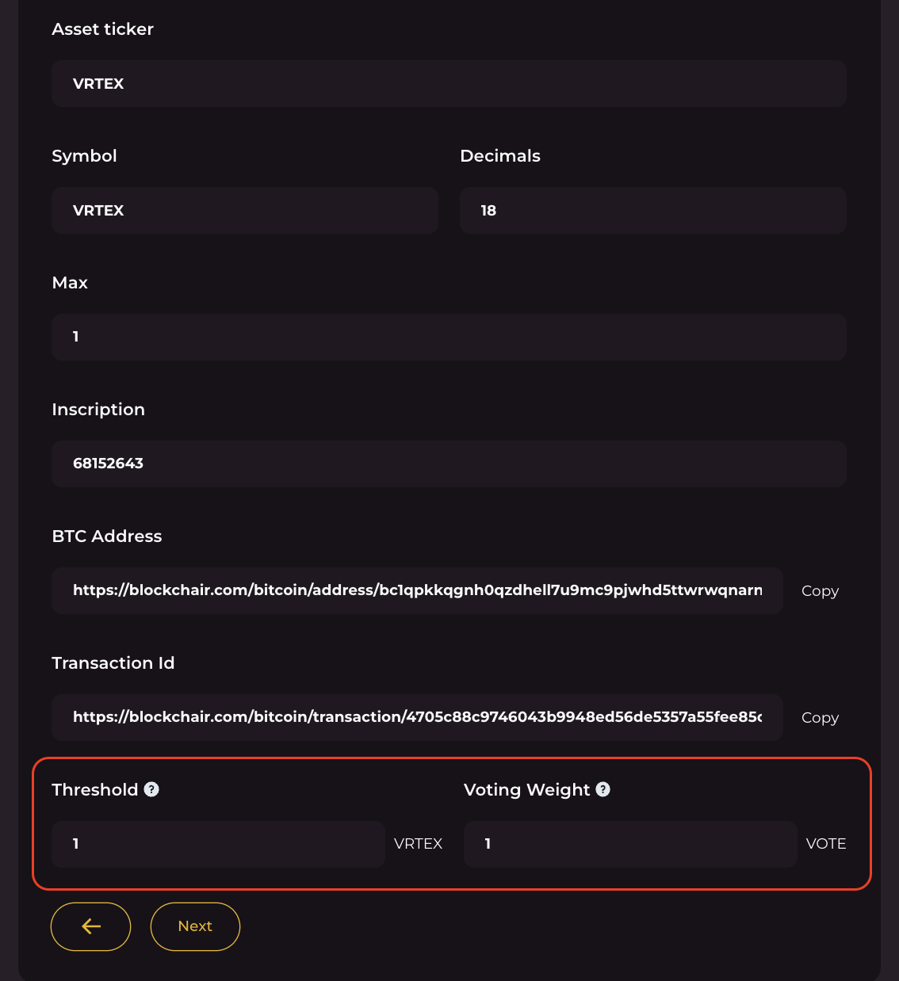Select the Decimals field showing 18
Image resolution: width=899 pixels, height=981 pixels.
(x=653, y=210)
